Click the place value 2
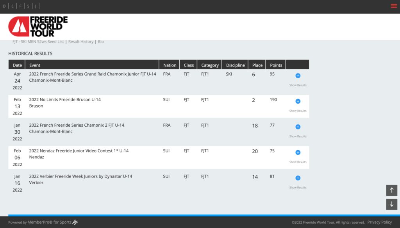The width and height of the screenshot is (400, 228). 253,100
